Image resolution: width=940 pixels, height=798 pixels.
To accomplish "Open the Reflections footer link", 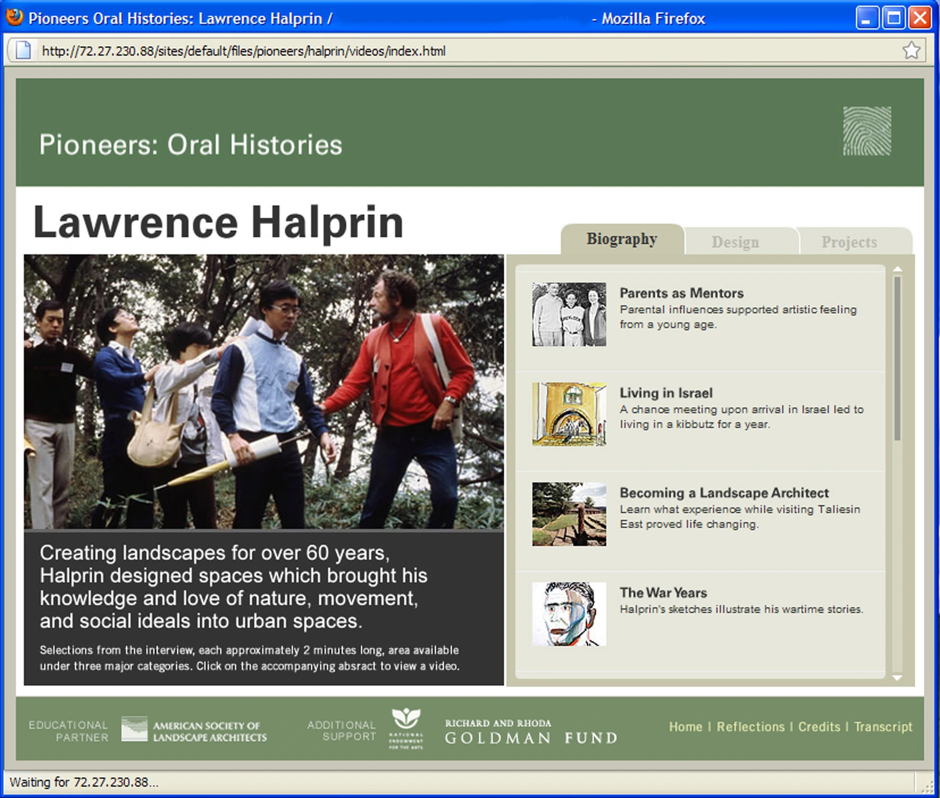I will click(x=750, y=727).
